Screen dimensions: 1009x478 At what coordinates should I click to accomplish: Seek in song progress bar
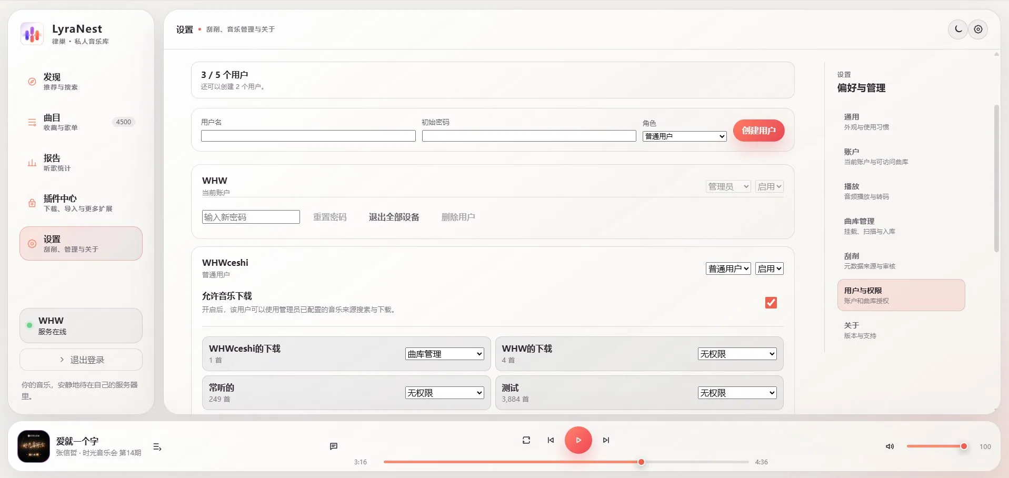click(566, 462)
